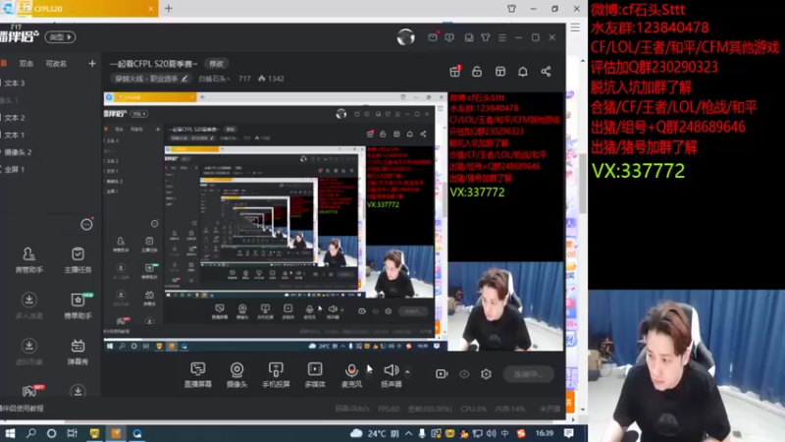Open the feedback message icon in title bar
This screenshot has width=785, height=442.
click(449, 37)
